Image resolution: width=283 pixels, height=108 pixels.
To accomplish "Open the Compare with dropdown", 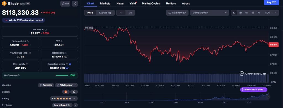I will [210, 13].
